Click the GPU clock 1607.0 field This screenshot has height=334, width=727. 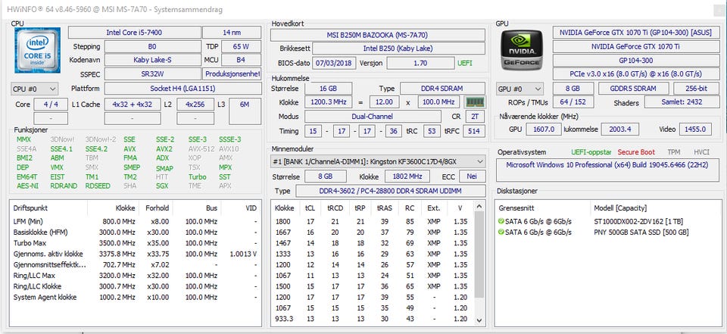click(x=544, y=130)
